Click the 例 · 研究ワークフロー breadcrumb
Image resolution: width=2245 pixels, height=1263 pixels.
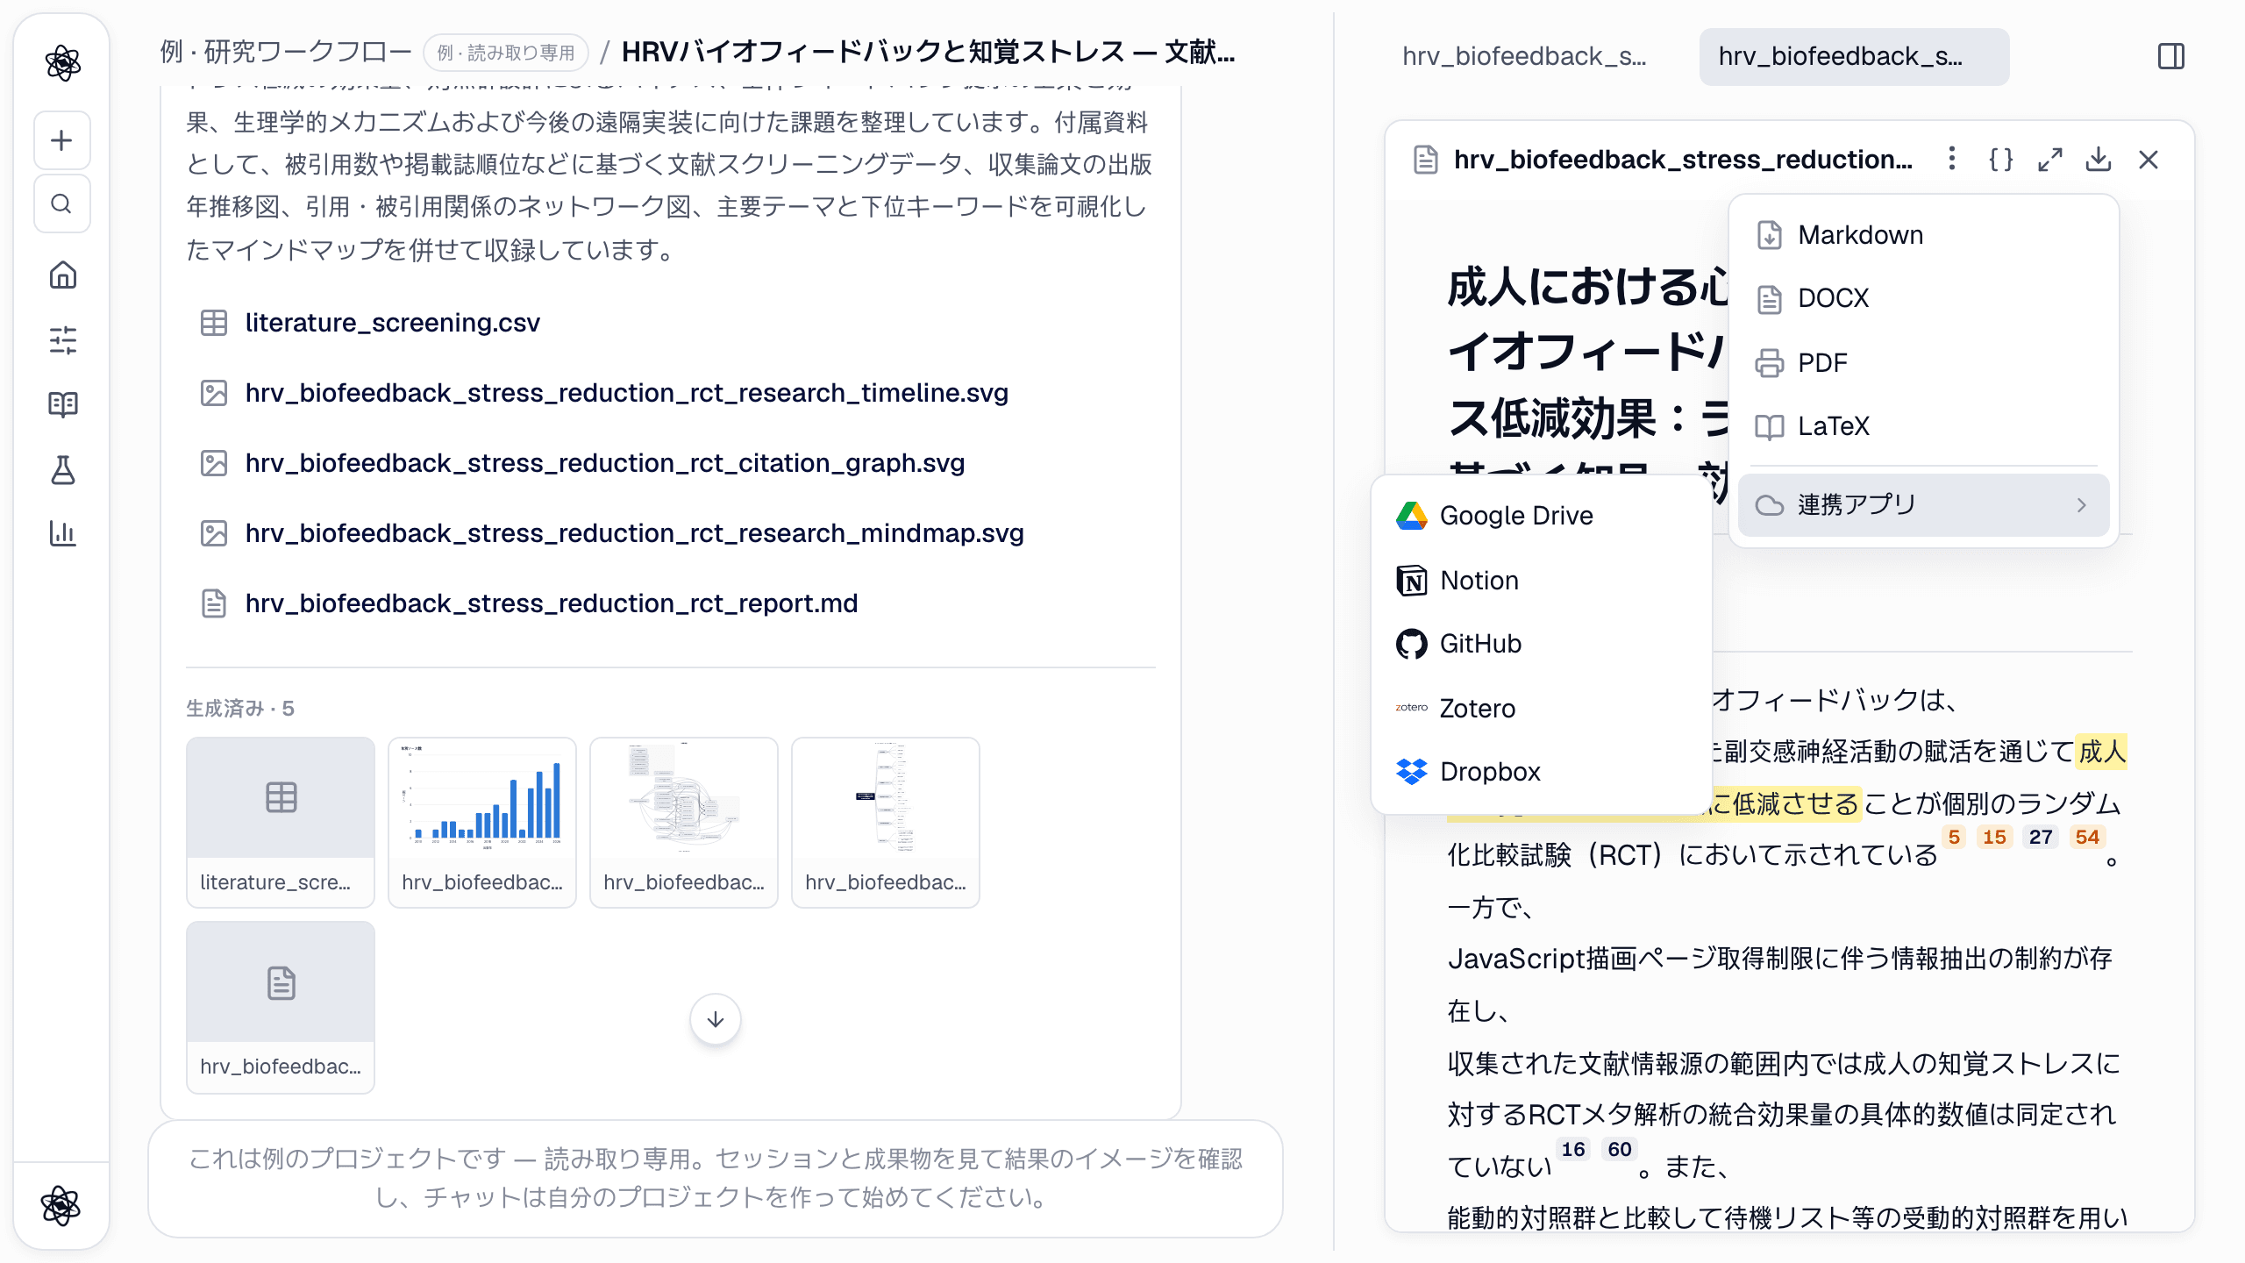coord(286,53)
